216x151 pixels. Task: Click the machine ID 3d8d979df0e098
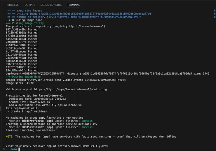32,121
